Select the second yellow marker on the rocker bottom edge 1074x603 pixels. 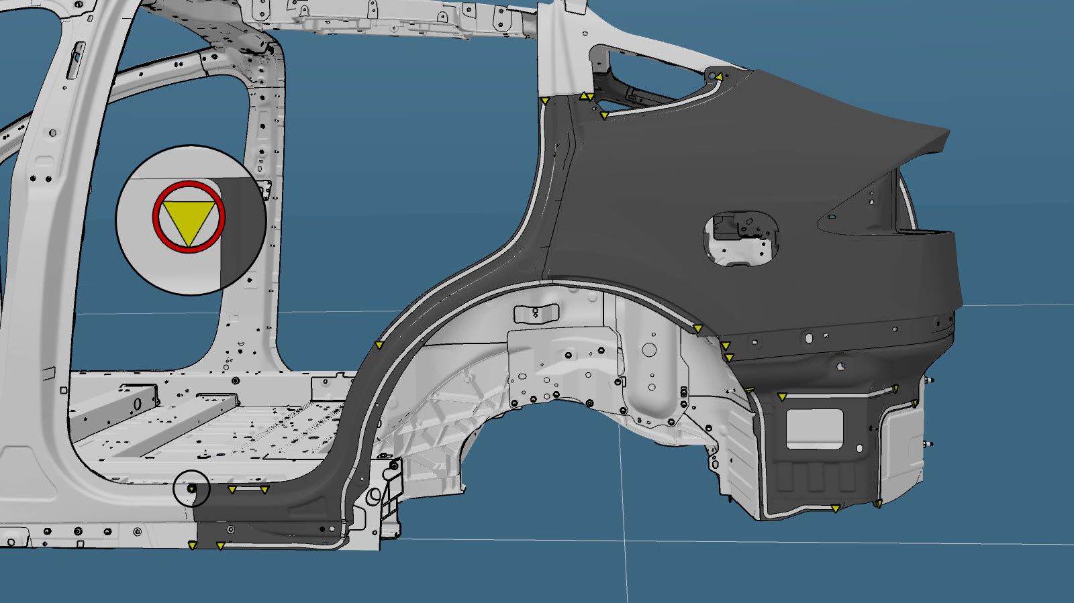[x=220, y=546]
